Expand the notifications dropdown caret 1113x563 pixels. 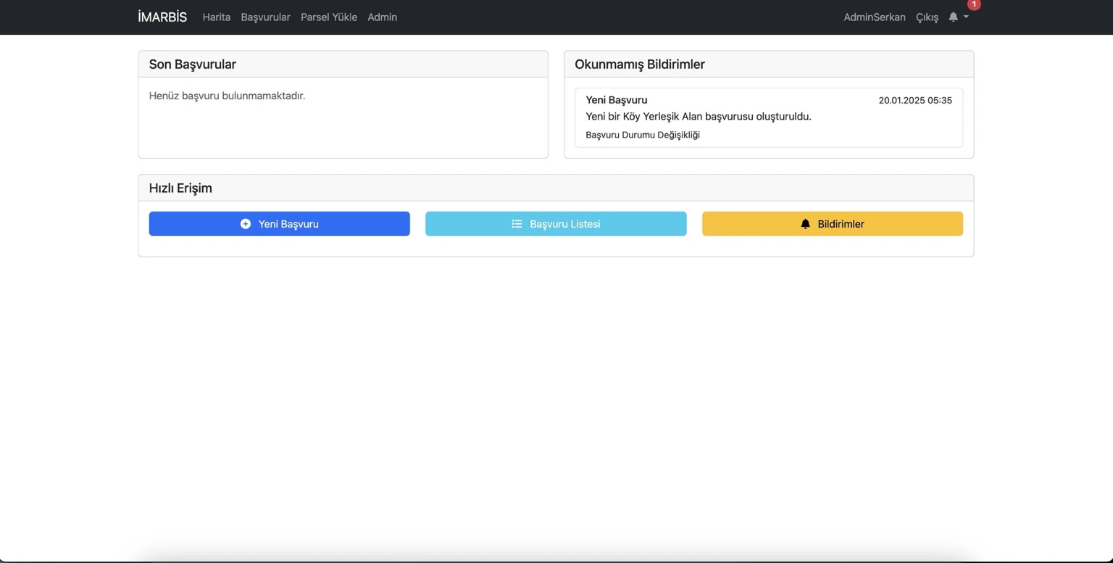(x=966, y=17)
